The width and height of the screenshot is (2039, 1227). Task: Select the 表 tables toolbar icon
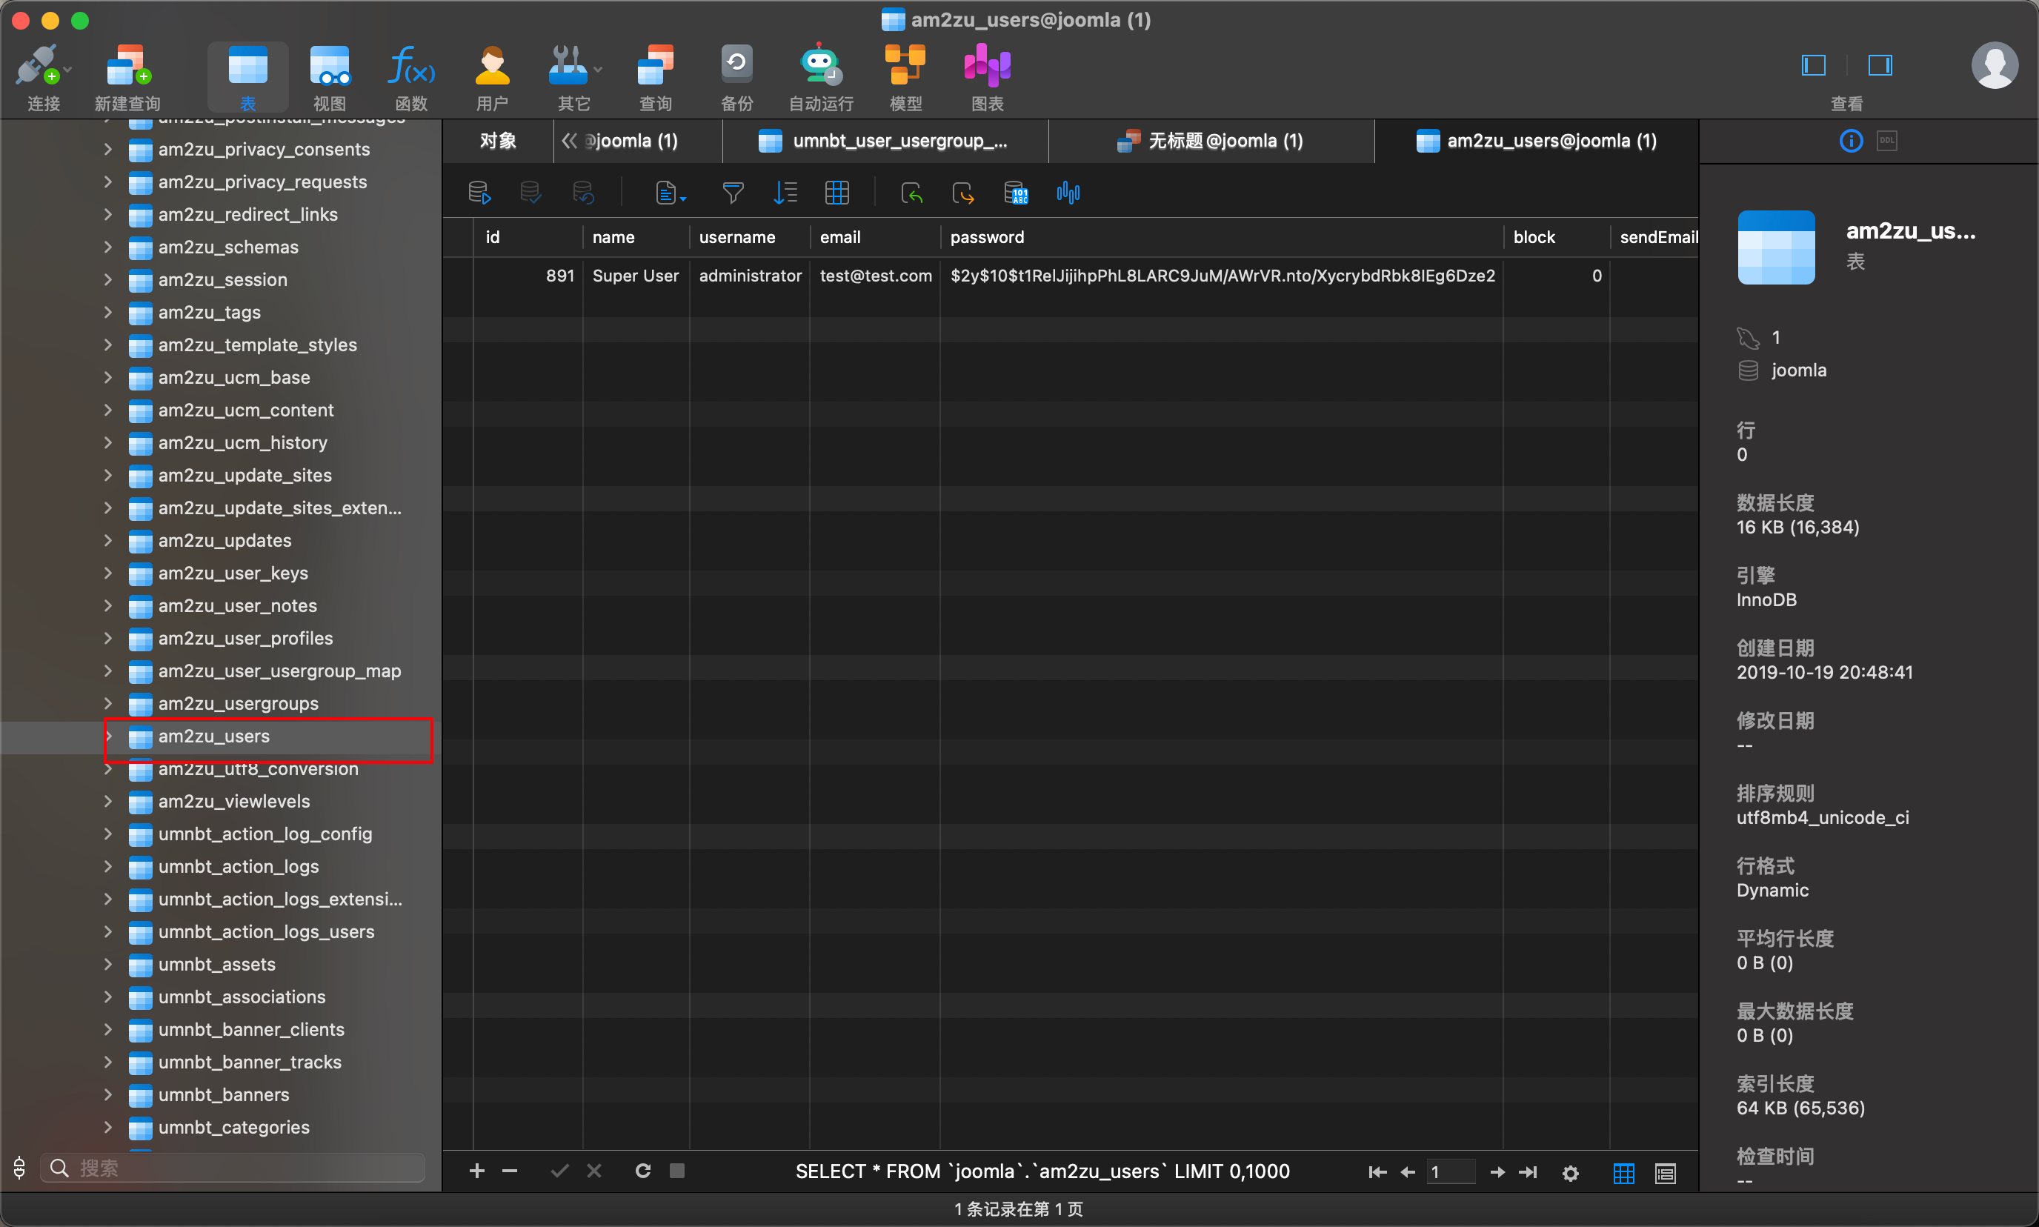click(247, 78)
